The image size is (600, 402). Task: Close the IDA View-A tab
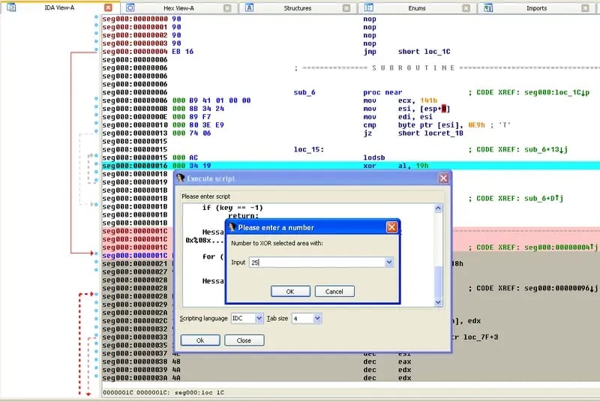tap(108, 7)
